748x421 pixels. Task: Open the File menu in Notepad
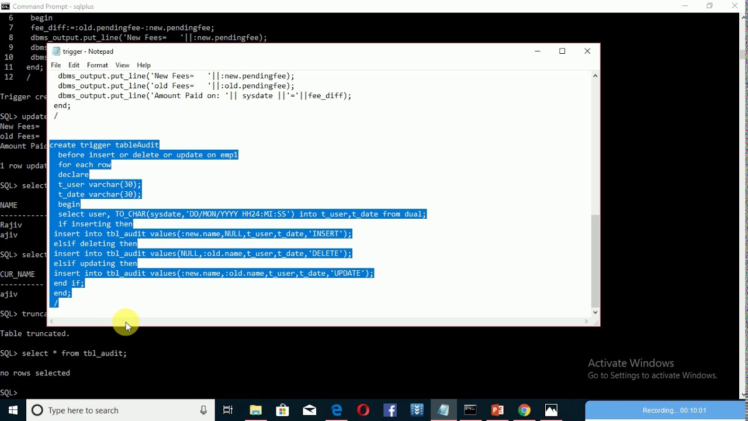(x=56, y=65)
